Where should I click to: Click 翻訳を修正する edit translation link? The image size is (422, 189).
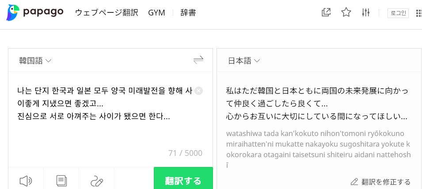[x=380, y=181]
